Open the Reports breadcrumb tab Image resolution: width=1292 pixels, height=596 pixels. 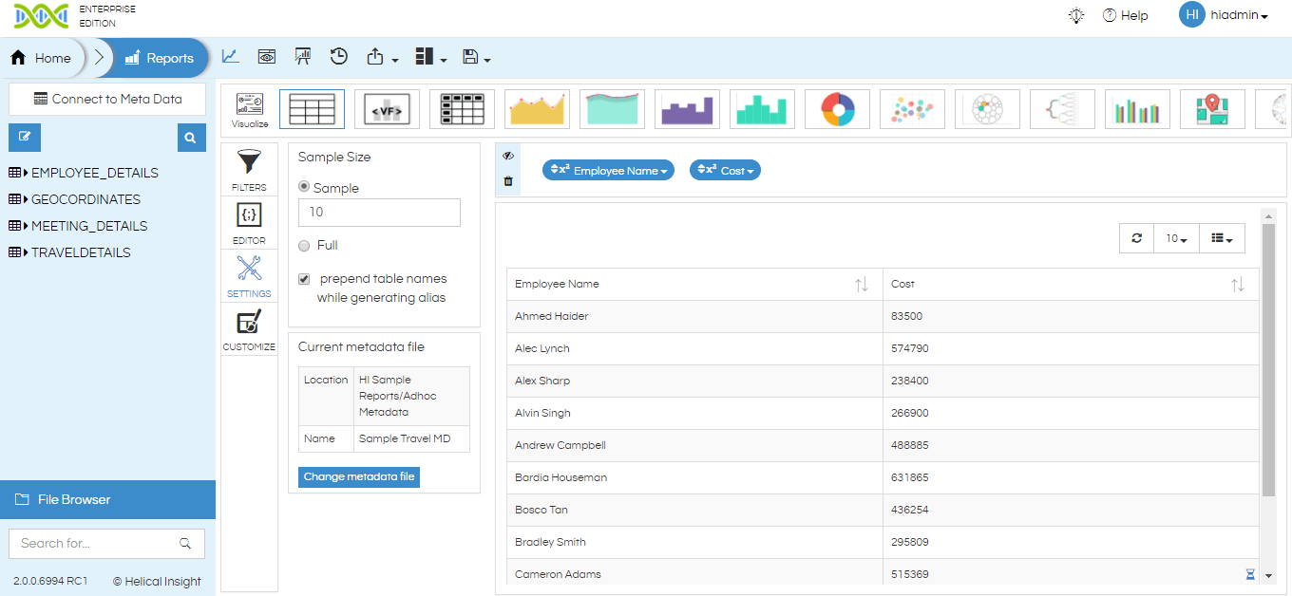click(160, 58)
